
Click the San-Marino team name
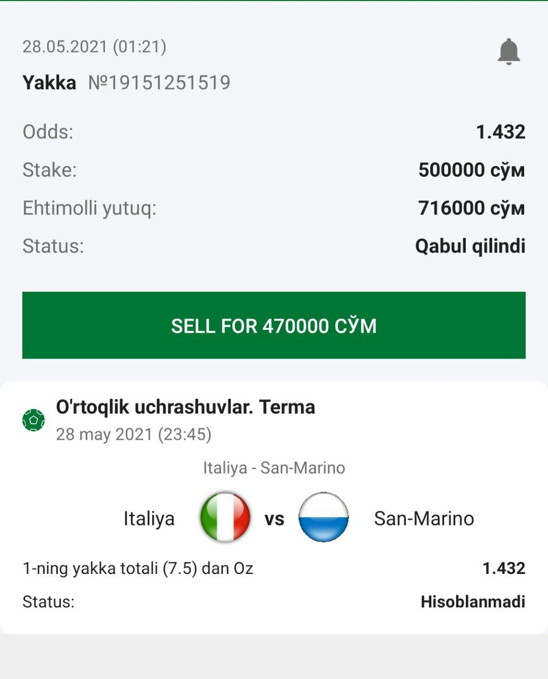[424, 518]
